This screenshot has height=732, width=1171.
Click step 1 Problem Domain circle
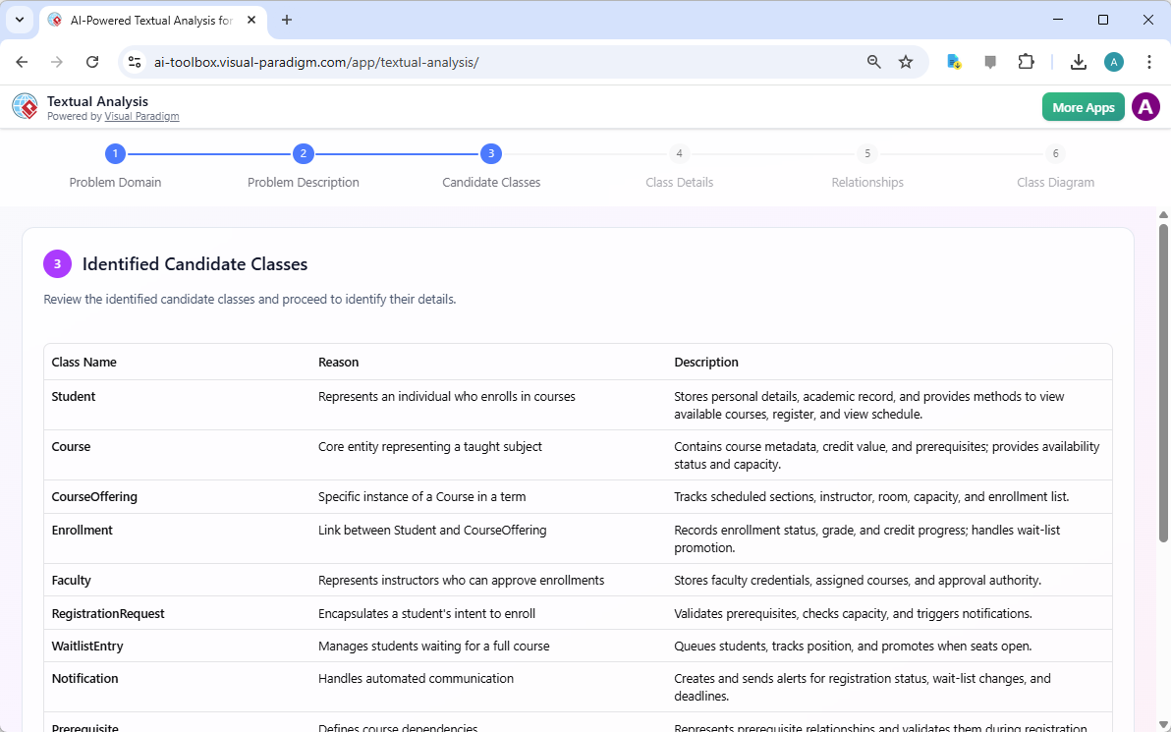click(x=115, y=153)
